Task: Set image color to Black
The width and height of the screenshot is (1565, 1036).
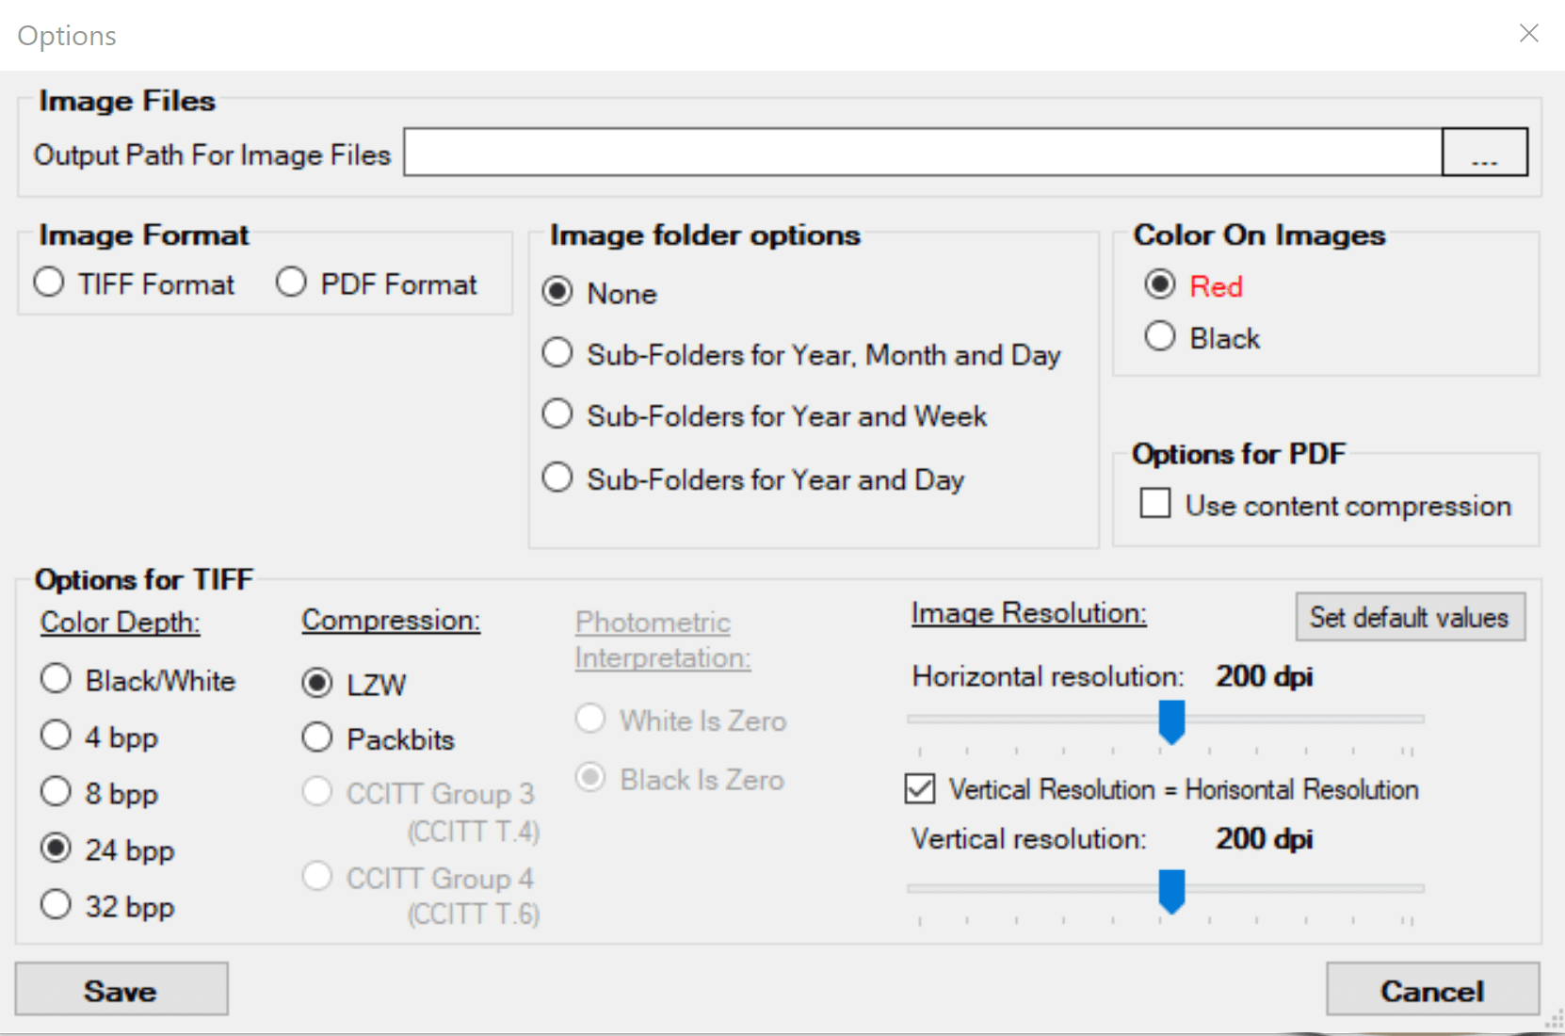Action: [1160, 336]
